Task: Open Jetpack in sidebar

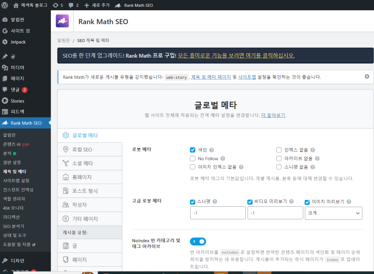Action: coord(25,42)
